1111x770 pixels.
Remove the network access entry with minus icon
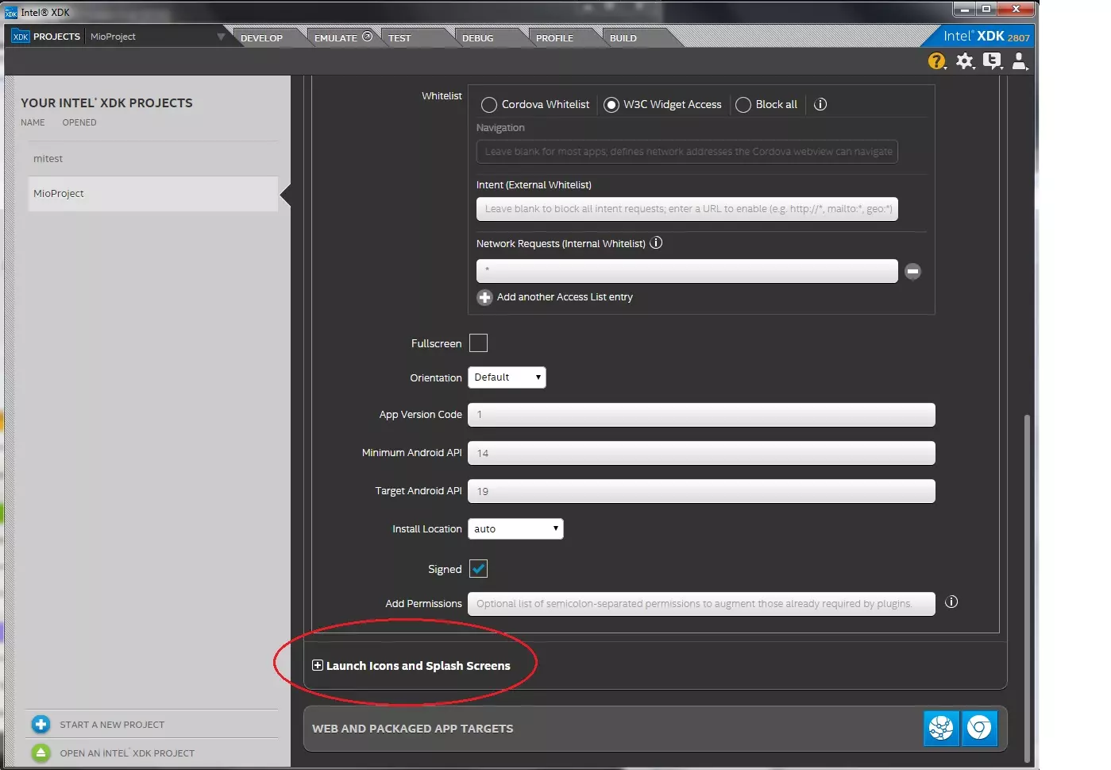click(x=913, y=272)
